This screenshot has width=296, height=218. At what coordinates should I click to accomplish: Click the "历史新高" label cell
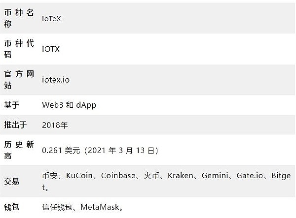pyautogui.click(x=19, y=150)
